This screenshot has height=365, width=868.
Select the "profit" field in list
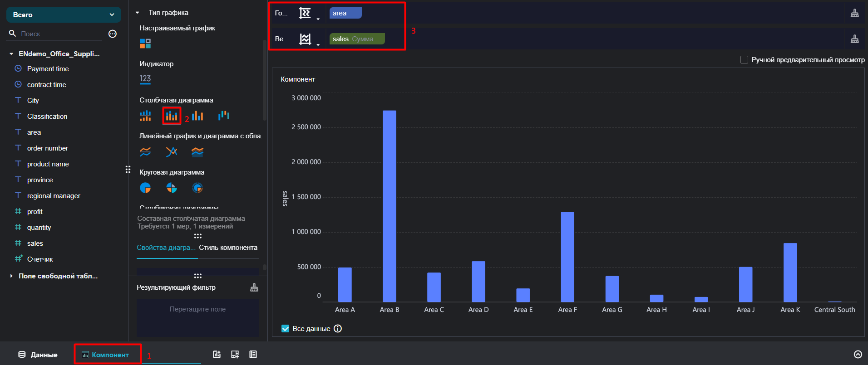coord(35,212)
